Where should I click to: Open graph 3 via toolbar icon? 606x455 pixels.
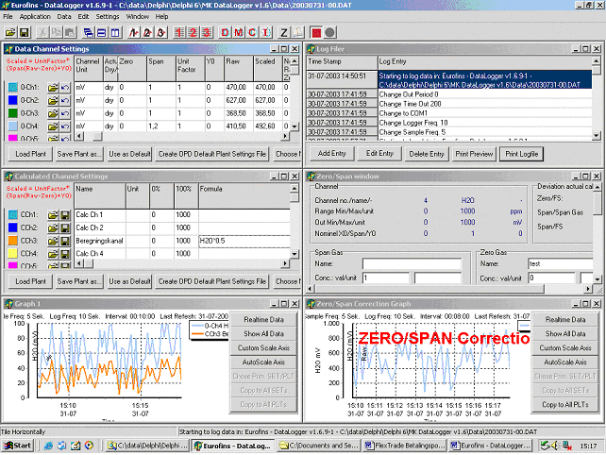(x=160, y=32)
